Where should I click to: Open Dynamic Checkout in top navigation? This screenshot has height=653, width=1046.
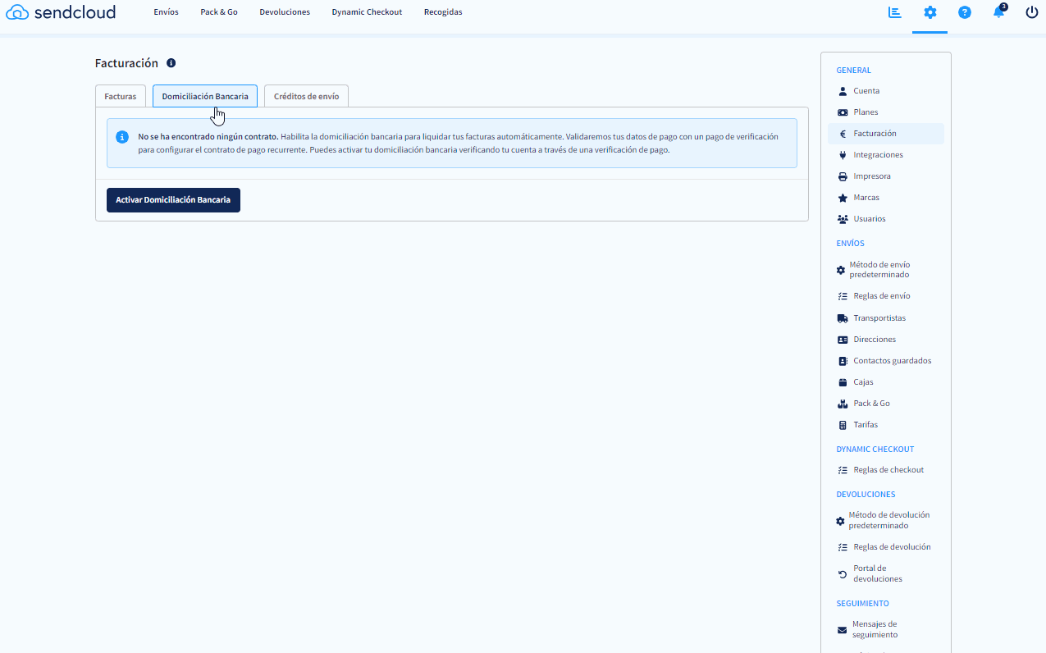tap(367, 12)
